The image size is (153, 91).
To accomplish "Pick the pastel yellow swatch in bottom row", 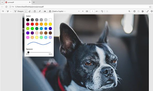I will coord(37,37).
